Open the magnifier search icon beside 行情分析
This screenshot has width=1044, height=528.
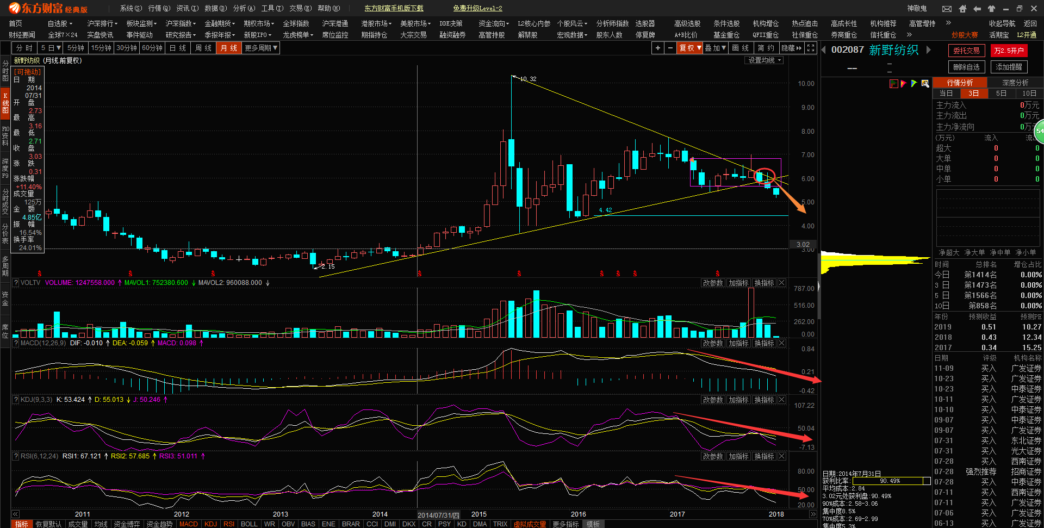[x=925, y=83]
